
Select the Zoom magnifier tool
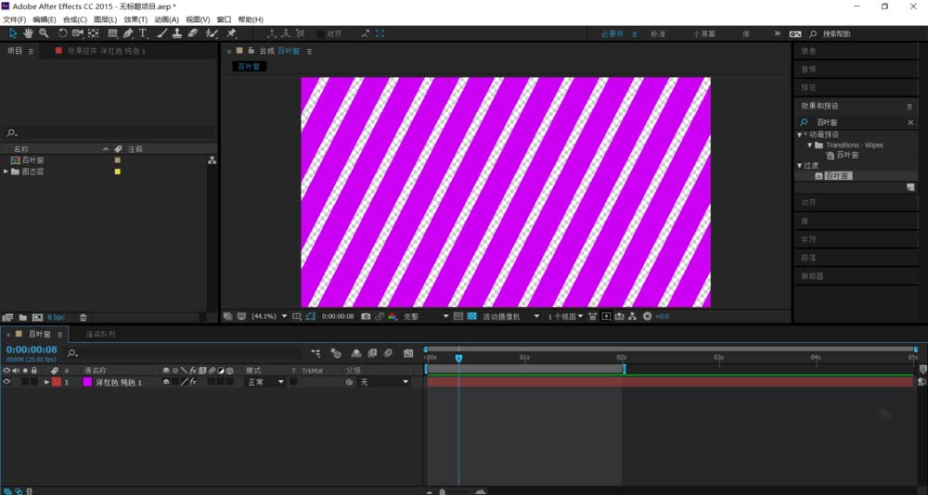44,33
